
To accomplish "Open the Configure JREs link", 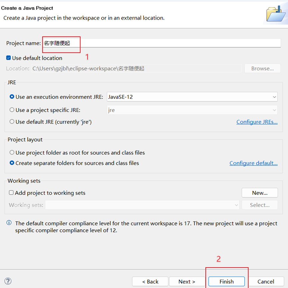I will 257,122.
